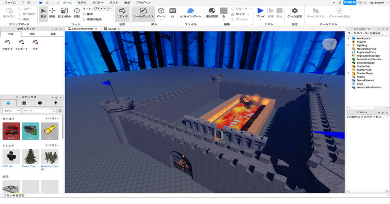
Task: Open the UI insert tool
Action: (x=173, y=13)
